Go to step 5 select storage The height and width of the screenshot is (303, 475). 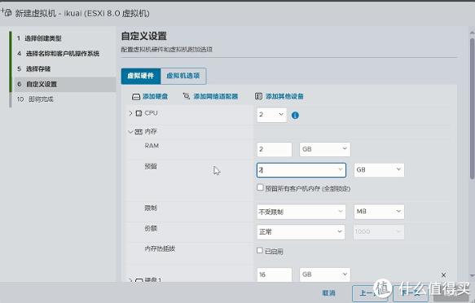tap(34, 69)
